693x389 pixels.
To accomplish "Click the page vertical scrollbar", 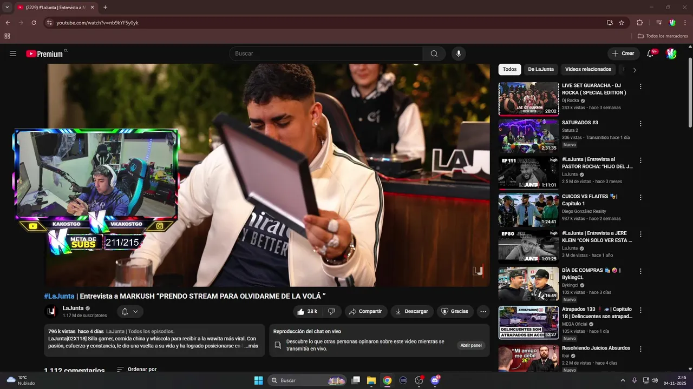I will click(x=690, y=92).
